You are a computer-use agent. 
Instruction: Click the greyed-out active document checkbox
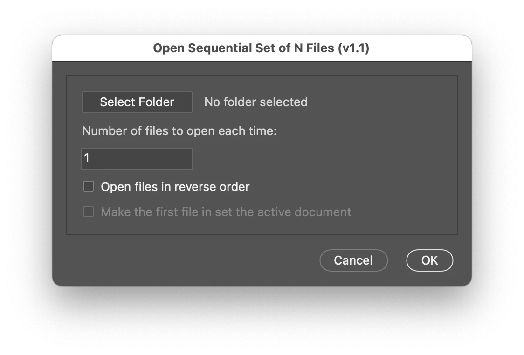(89, 212)
